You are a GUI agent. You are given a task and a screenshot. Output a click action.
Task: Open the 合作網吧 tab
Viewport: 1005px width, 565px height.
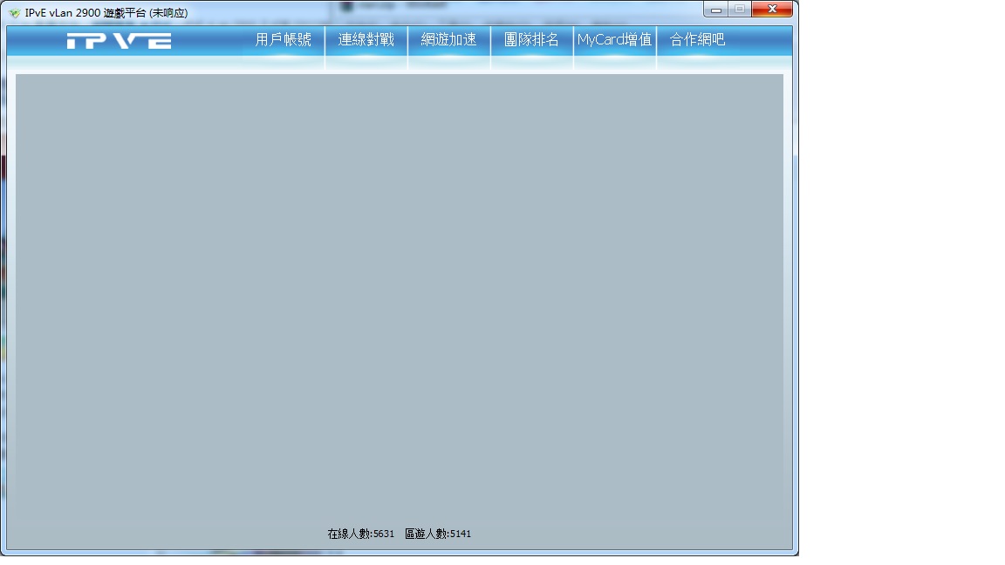tap(697, 40)
